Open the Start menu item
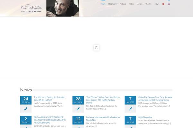193x128 pixels. pos(103,4)
